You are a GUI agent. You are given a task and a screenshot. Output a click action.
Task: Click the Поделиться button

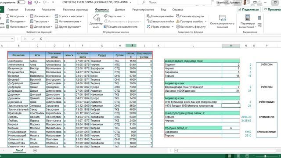[249, 10]
